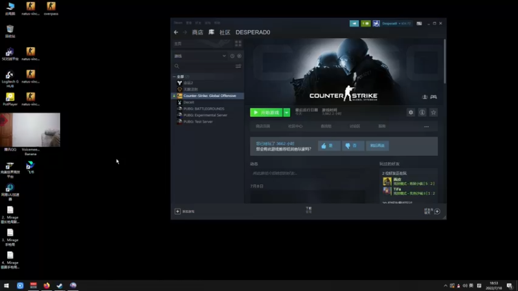Open friend TiFa in friends playing list
The height and width of the screenshot is (291, 518).
coord(410,191)
